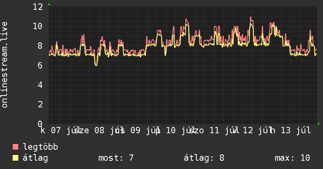323x169 pixels.
Task: Click the green arrow ending the x-axis
Action: click(319, 124)
